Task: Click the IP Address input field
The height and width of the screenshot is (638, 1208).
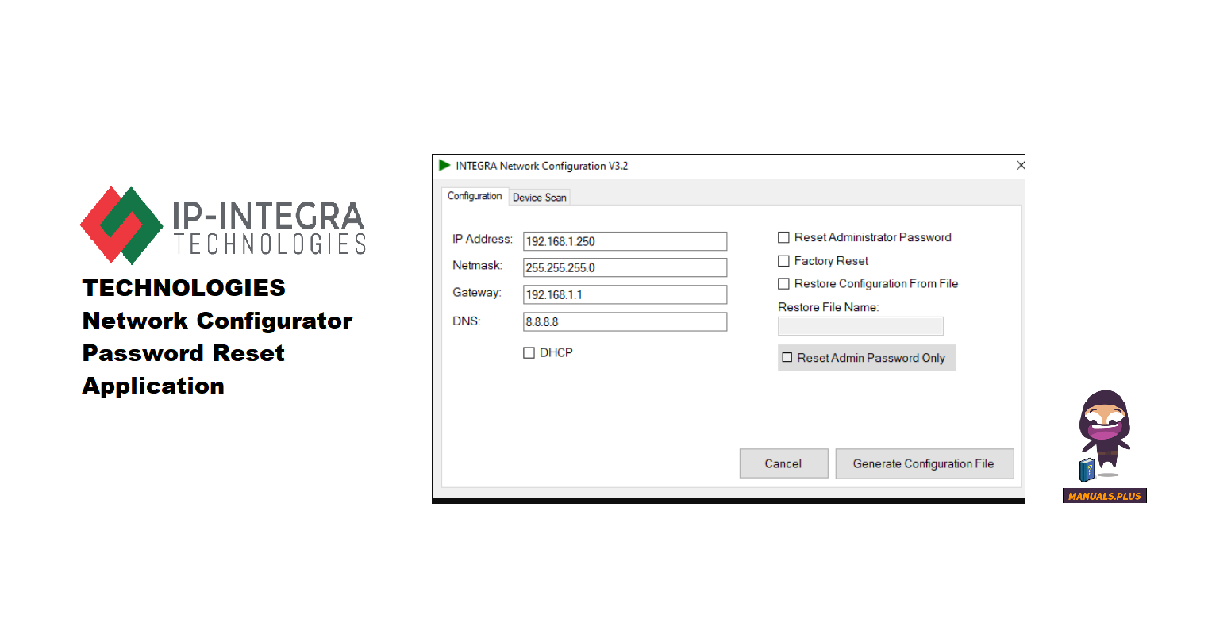Action: tap(625, 241)
